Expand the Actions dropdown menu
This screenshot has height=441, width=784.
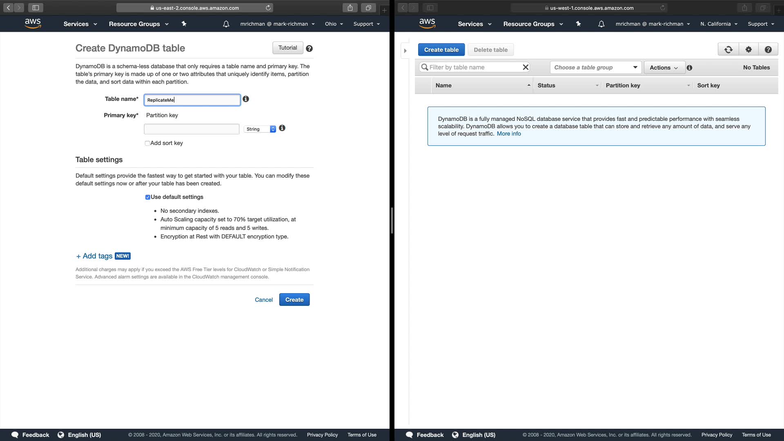click(x=664, y=68)
